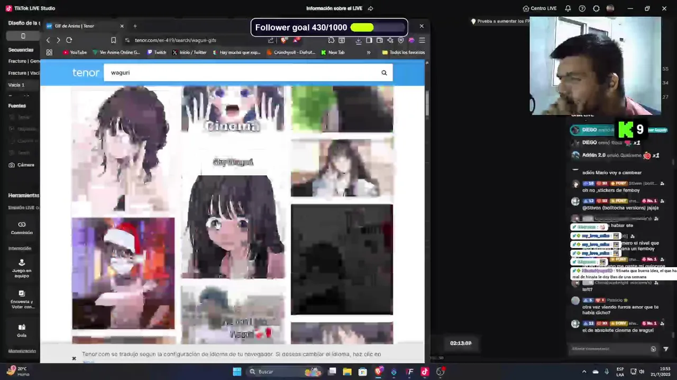Toggle the browser sidebar panel icon
Screen dimensions: 677x380
[369, 40]
